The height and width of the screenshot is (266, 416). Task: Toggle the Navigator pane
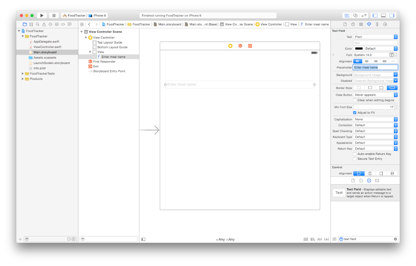click(x=375, y=15)
